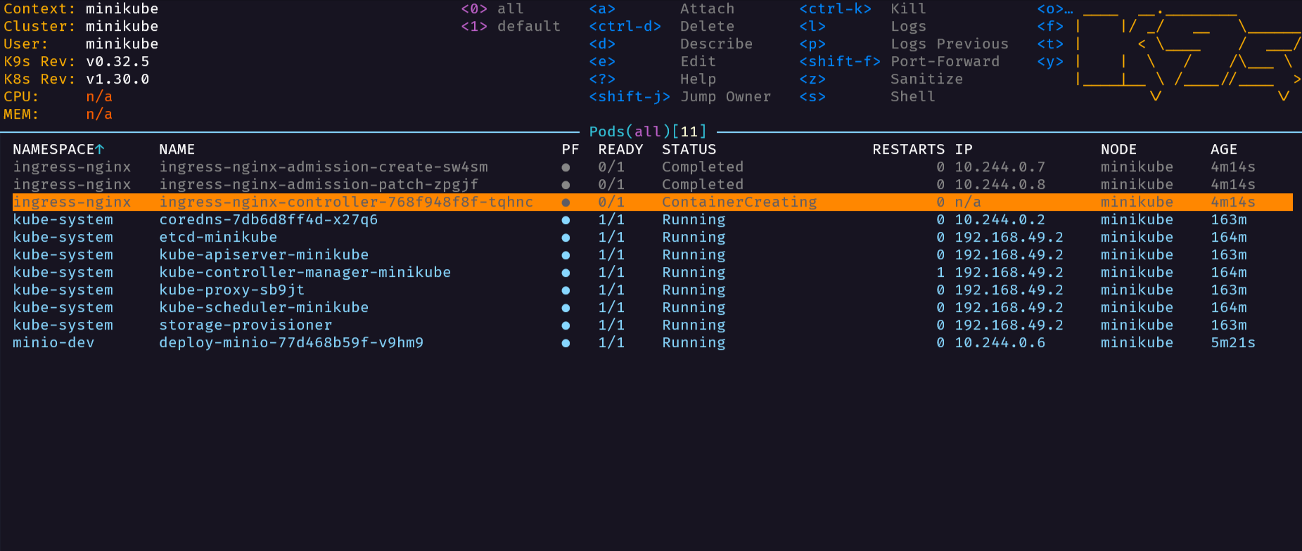Click the K9s Rev v0.32.5 value

point(117,62)
